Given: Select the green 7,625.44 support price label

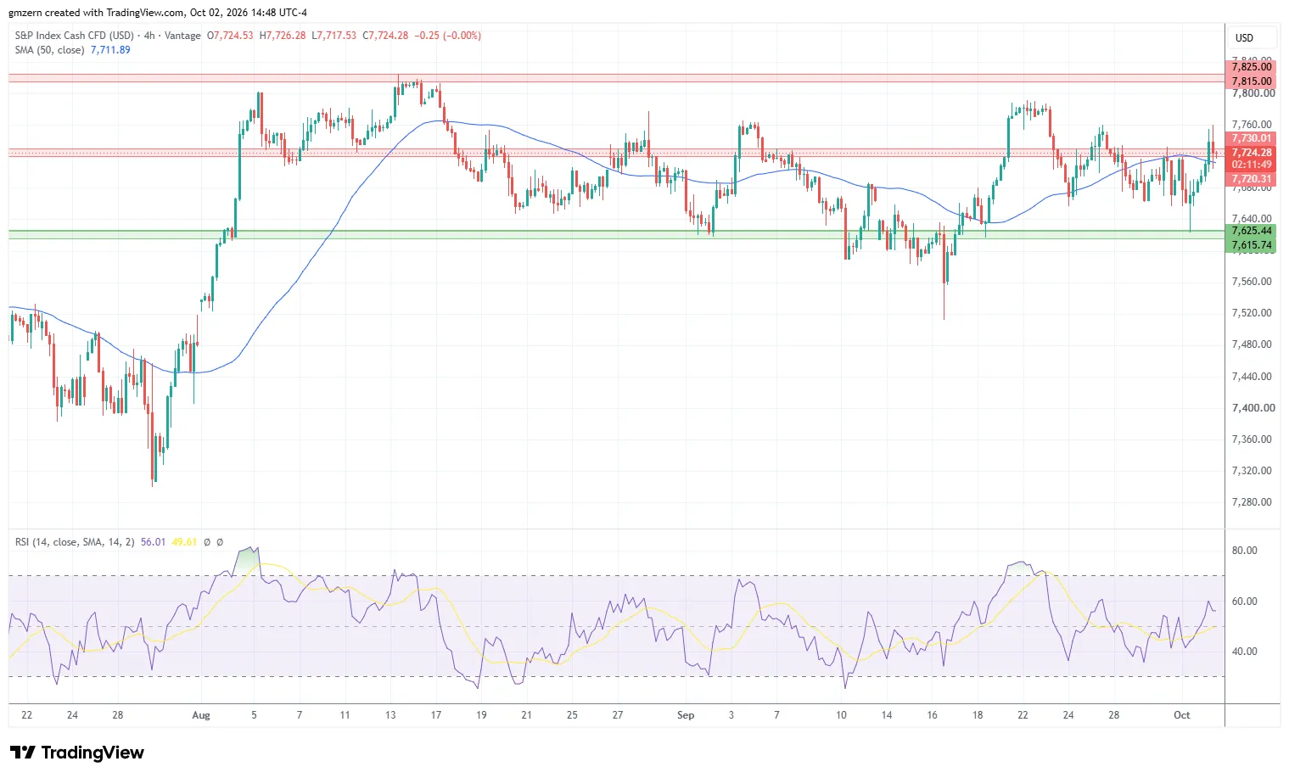Looking at the screenshot, I should pos(1252,231).
